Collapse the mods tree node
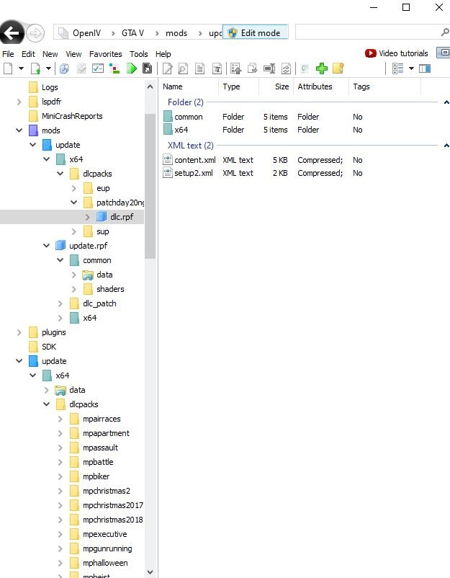 [19, 130]
